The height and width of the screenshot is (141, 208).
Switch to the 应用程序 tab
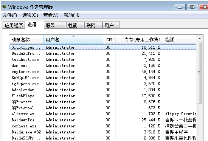click(14, 25)
